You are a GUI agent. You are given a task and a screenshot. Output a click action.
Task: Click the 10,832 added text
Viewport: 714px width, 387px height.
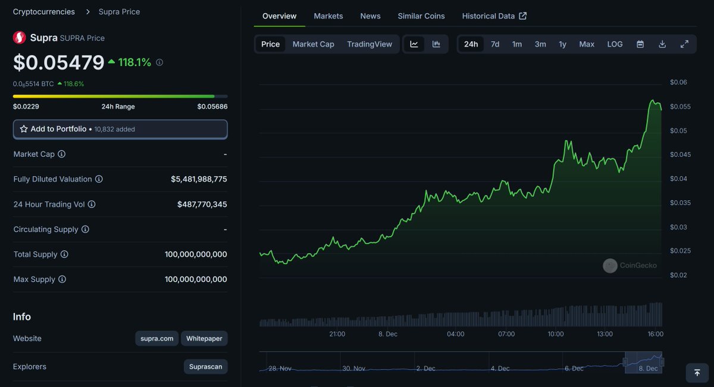tap(114, 129)
